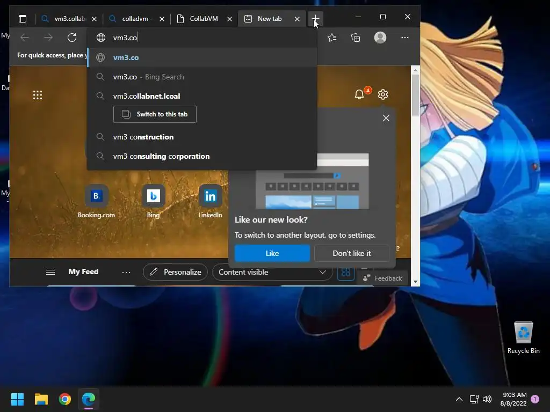Image resolution: width=550 pixels, height=412 pixels.
Task: Open the clock showing 9:03 AM
Action: [x=513, y=399]
